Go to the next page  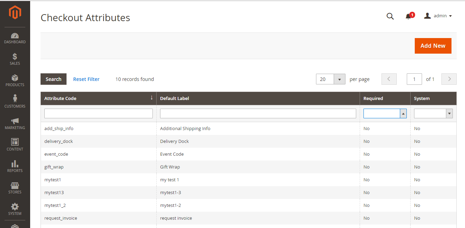(449, 79)
